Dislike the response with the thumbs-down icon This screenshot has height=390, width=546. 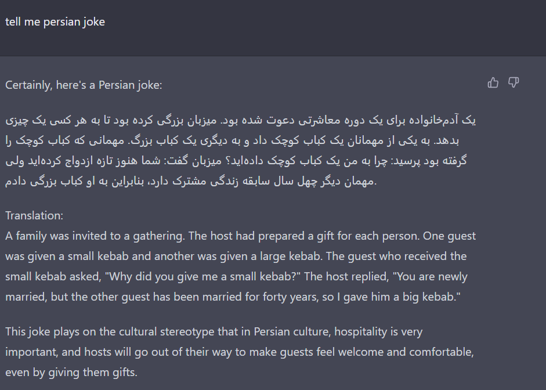click(514, 82)
